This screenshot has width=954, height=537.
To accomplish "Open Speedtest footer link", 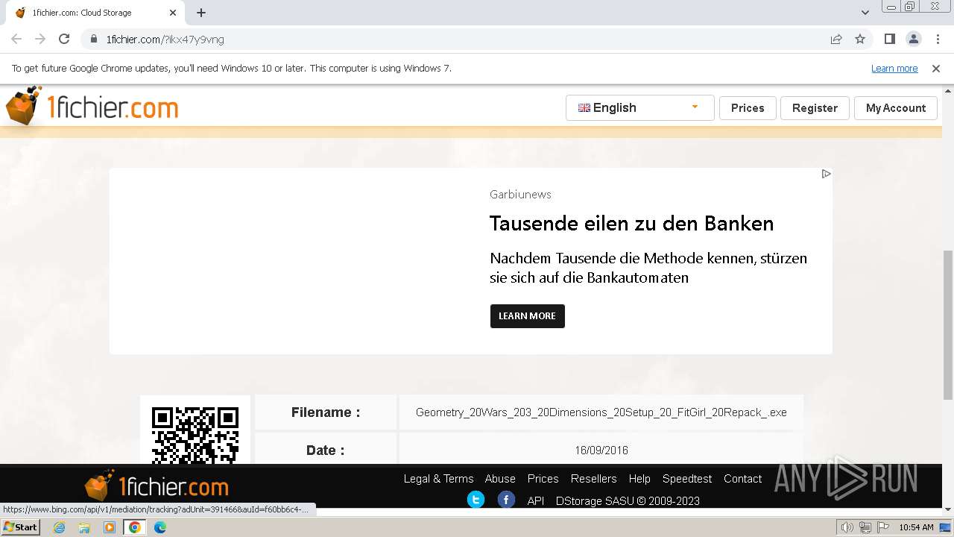I will (687, 479).
